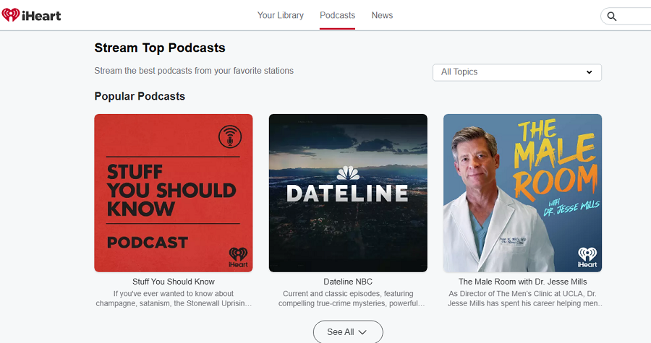Screen dimensions: 651x343
Task: Click the NBC peacock logo on Dateline cover
Action: pyautogui.click(x=348, y=173)
